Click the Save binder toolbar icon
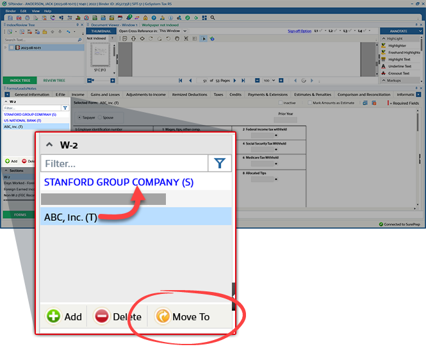The width and height of the screenshot is (426, 349). pos(10,18)
